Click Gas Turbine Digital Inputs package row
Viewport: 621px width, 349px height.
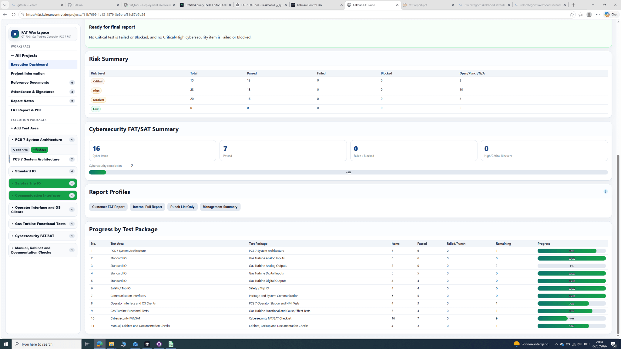[x=348, y=273]
